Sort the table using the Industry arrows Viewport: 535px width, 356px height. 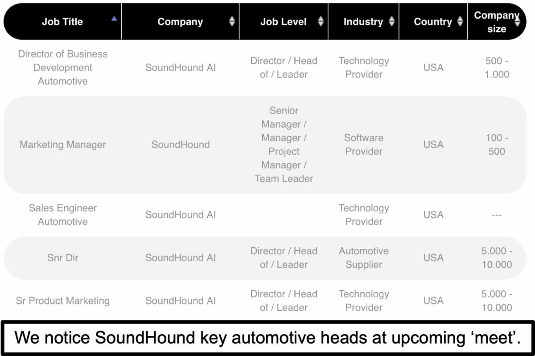click(391, 21)
